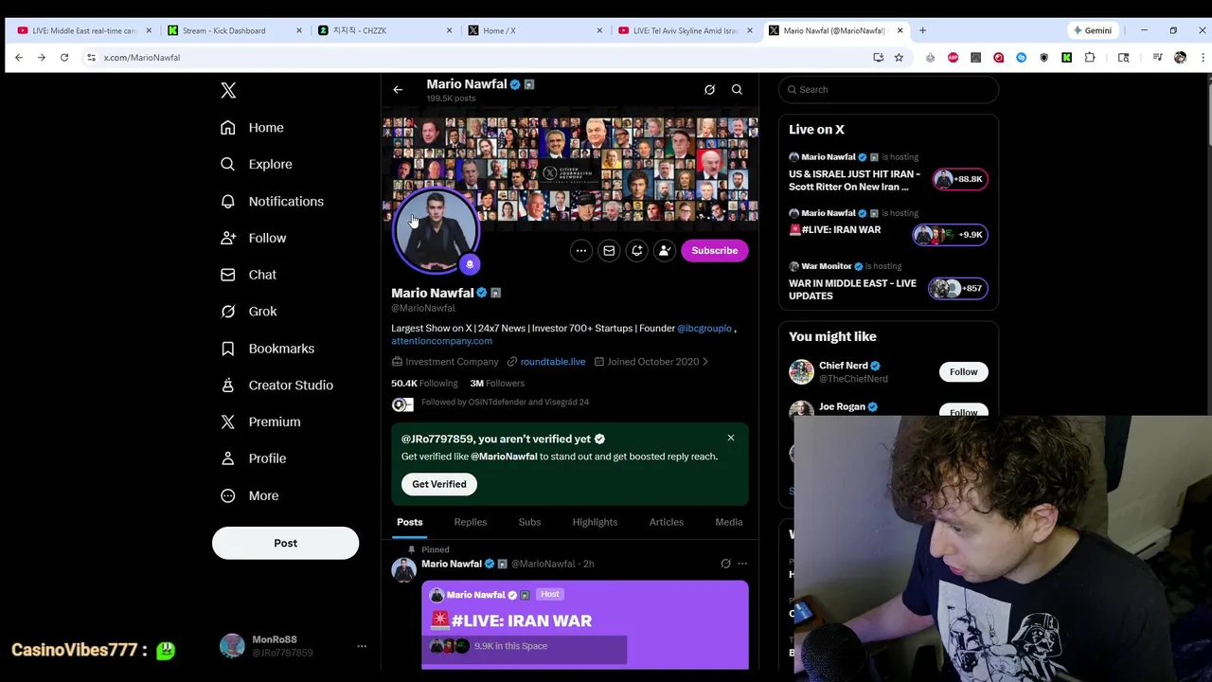Open account menu dots next to MonRo88
Screen dimensions: 1212x682
tap(361, 646)
